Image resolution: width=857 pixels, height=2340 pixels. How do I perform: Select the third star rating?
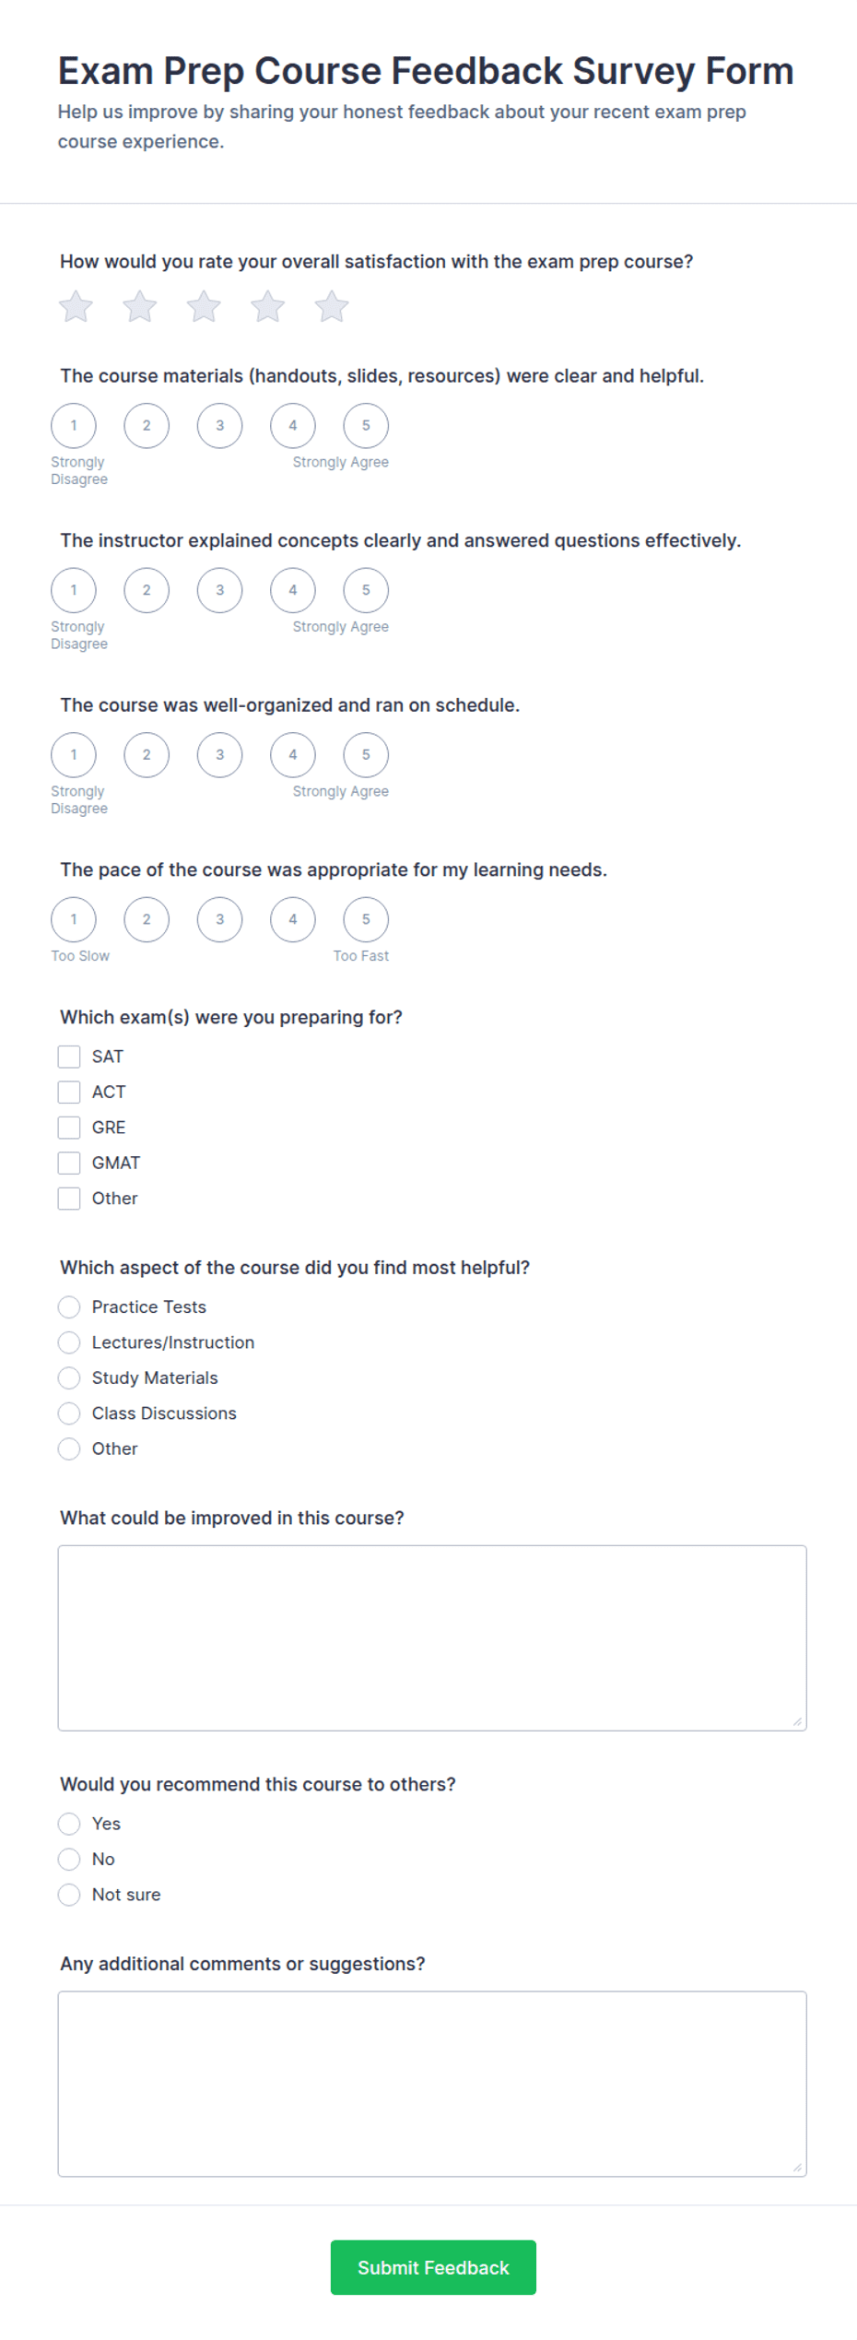coord(204,307)
